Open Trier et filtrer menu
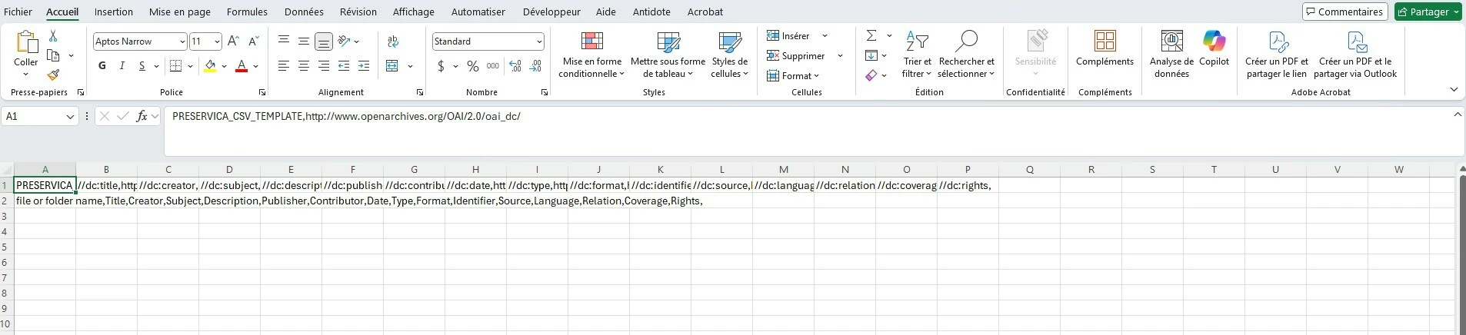 [x=917, y=55]
